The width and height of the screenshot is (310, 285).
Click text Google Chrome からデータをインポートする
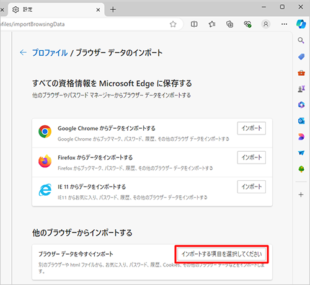pos(107,128)
